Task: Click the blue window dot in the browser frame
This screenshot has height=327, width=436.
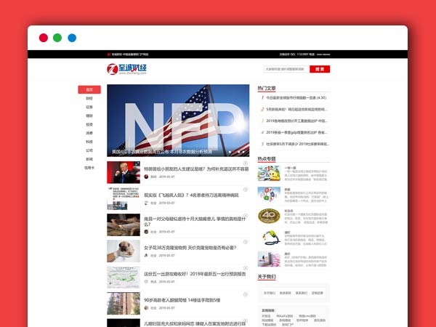Action: [72, 38]
